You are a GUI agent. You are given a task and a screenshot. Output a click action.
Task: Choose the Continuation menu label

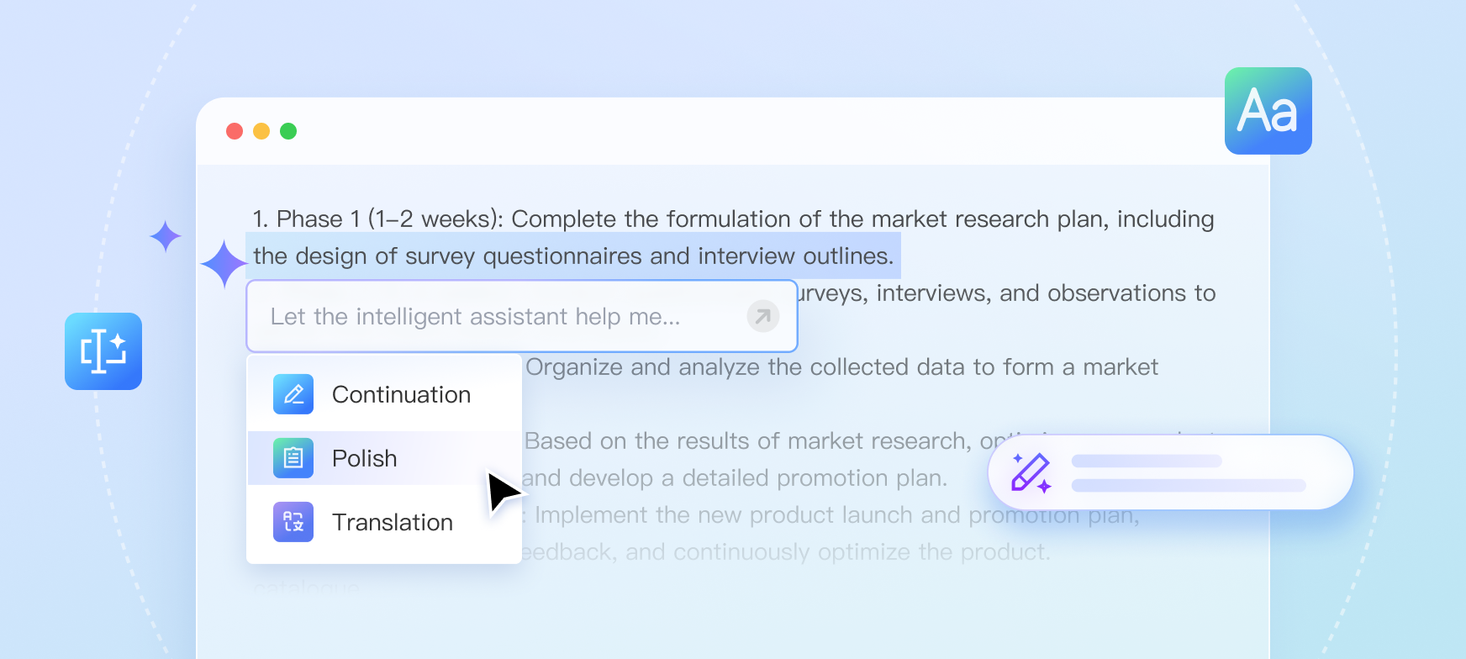coord(401,394)
